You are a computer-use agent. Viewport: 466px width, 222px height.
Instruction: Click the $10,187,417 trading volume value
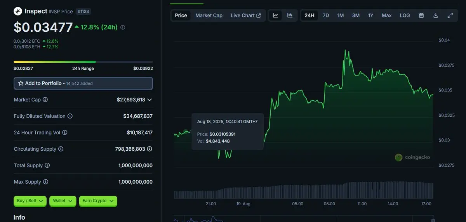click(139, 133)
